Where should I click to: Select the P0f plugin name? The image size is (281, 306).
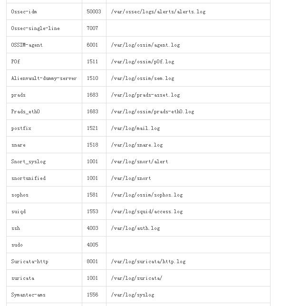16,62
